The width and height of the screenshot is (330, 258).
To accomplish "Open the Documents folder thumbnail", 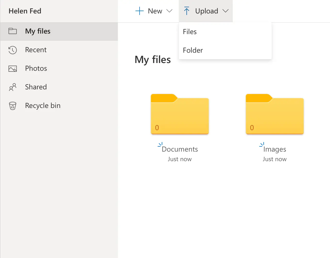I will [x=180, y=114].
